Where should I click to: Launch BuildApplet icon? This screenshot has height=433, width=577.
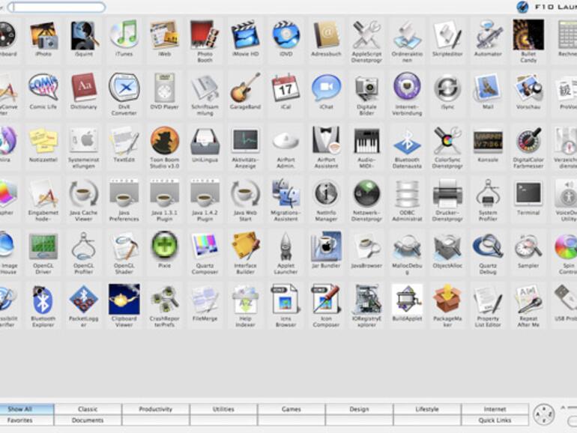[407, 299]
